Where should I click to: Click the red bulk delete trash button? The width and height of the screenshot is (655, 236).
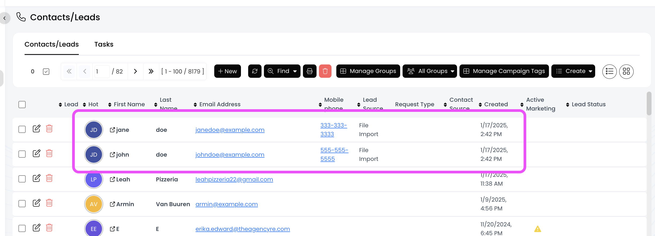[325, 71]
